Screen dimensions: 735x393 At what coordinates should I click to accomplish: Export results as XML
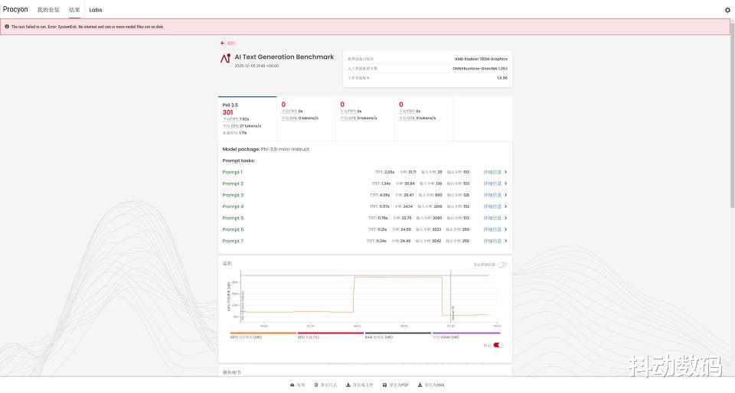(x=431, y=385)
